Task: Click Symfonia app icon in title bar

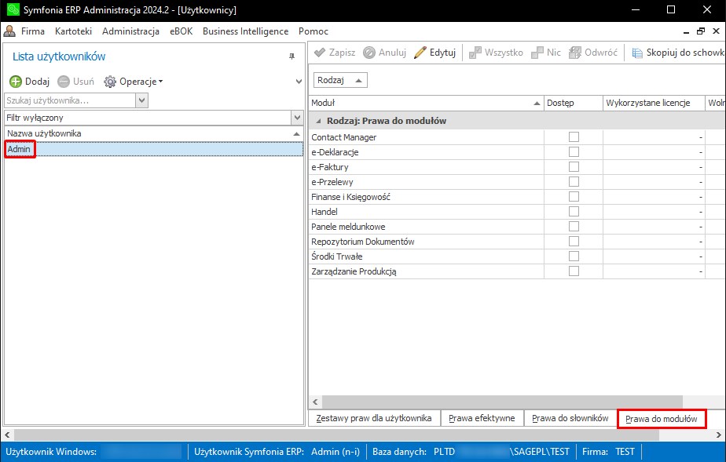Action: (x=13, y=9)
